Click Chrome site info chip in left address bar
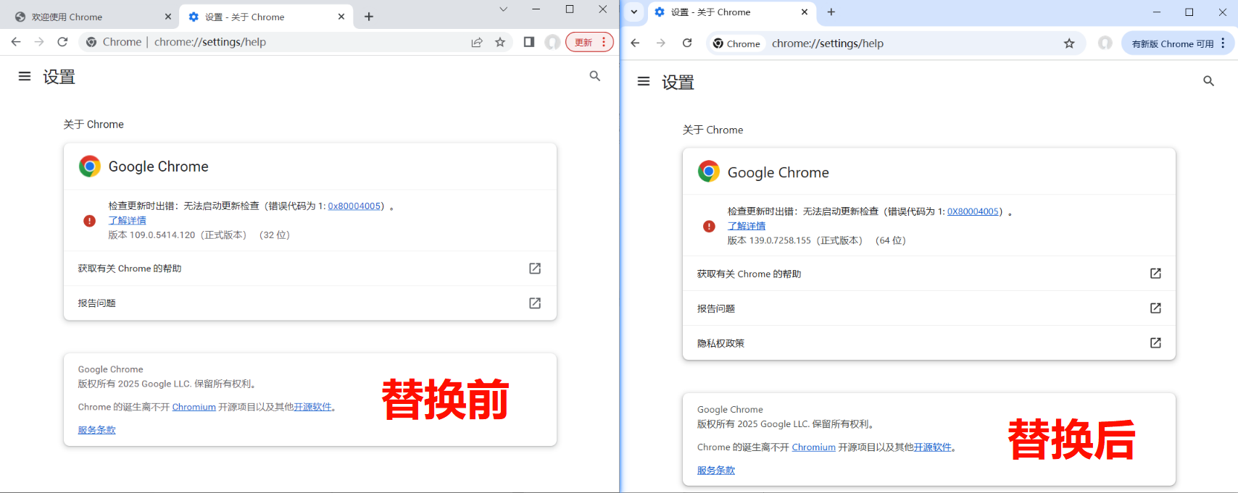 click(113, 42)
